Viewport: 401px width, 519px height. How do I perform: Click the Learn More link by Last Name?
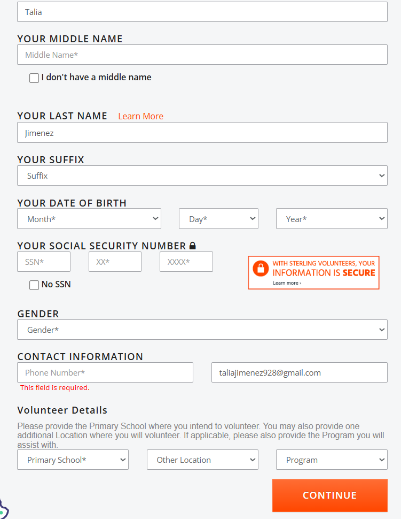pos(140,116)
